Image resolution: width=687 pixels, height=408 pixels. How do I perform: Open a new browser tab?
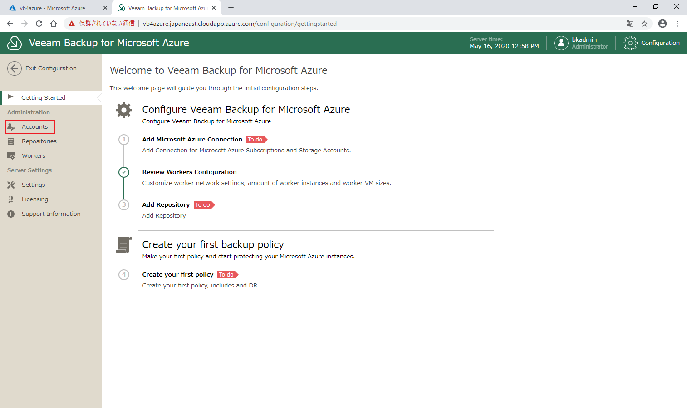click(x=231, y=8)
